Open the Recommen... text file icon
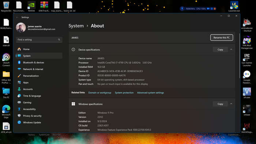Screen dimensions: 256x144 (x=19, y=7)
